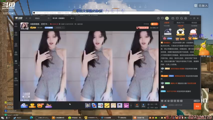Toggle the switch at chat toolbar right

click(x=196, y=101)
